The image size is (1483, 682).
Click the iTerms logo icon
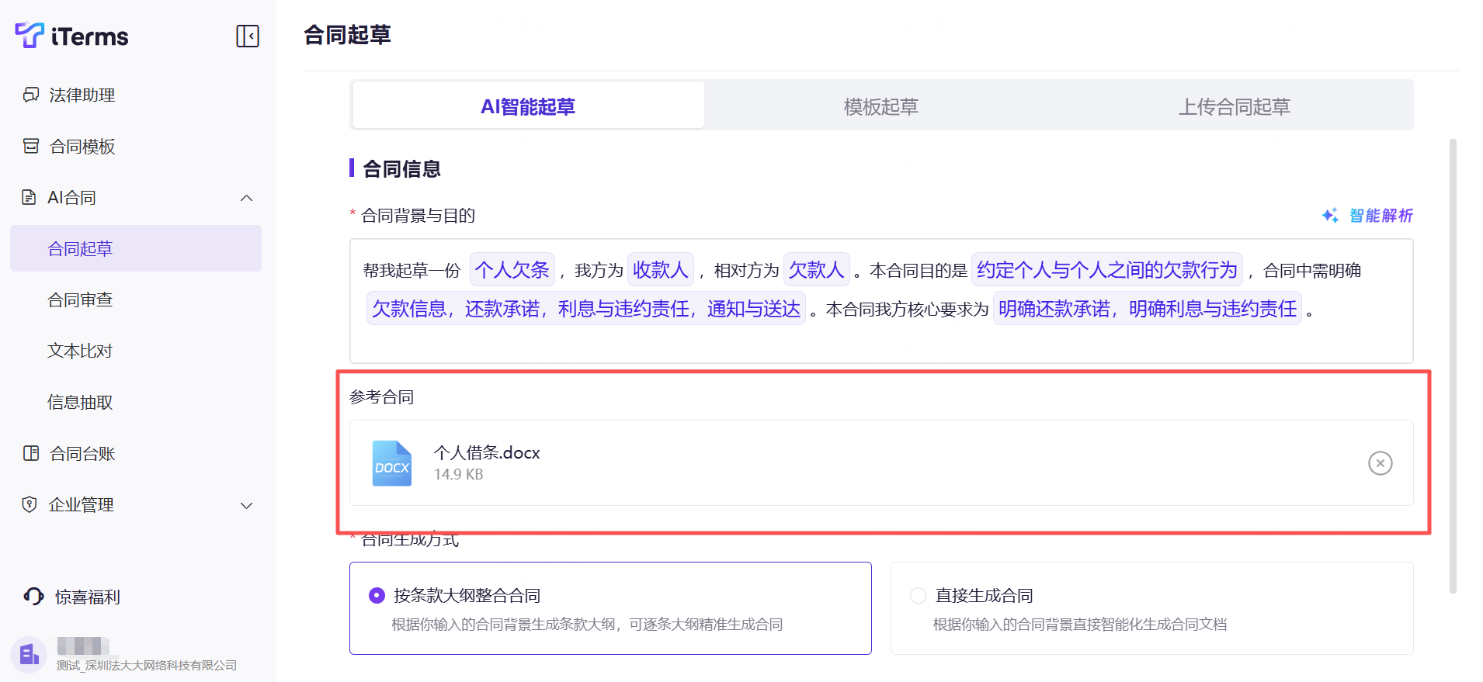30,35
